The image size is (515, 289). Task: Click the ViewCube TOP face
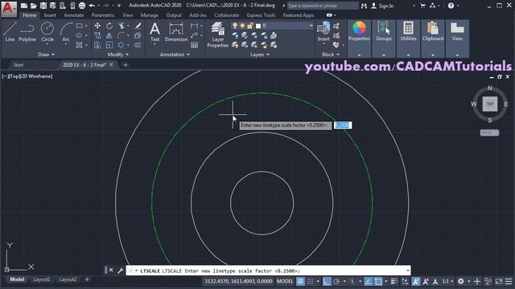click(490, 104)
